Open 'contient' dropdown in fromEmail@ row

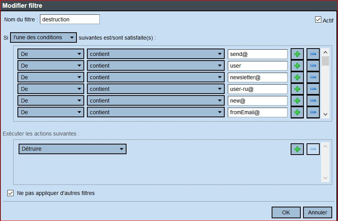[x=156, y=112]
